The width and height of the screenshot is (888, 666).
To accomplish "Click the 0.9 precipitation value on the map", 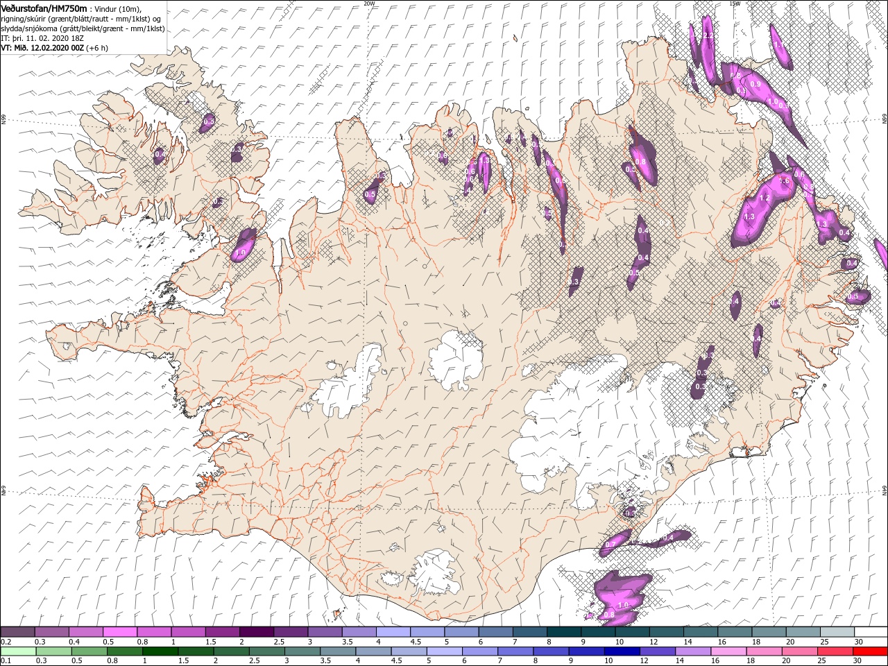I will tap(756, 85).
